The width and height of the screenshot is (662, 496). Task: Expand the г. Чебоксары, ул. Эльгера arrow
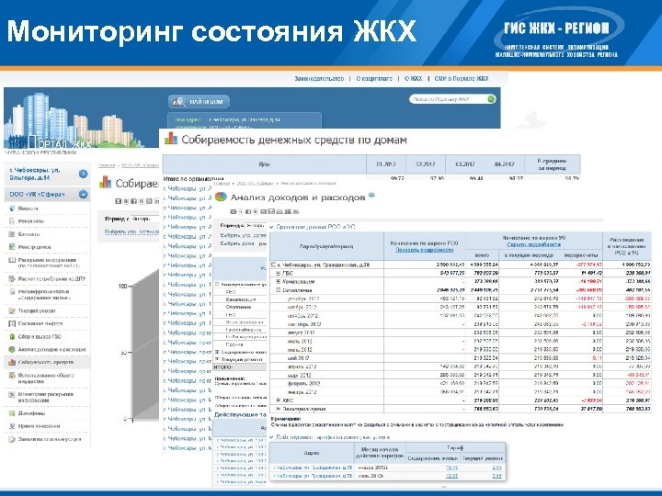[x=83, y=174]
